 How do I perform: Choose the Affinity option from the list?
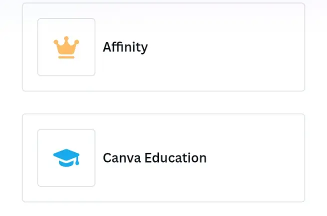(163, 47)
